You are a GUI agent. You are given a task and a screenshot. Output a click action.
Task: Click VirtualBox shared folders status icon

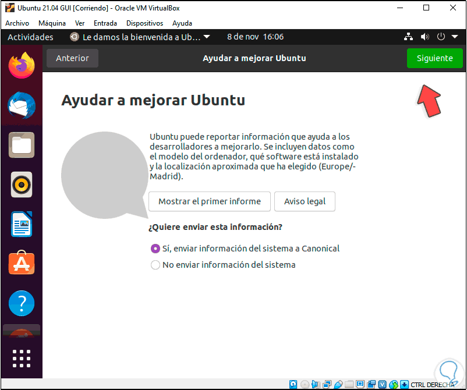click(349, 384)
